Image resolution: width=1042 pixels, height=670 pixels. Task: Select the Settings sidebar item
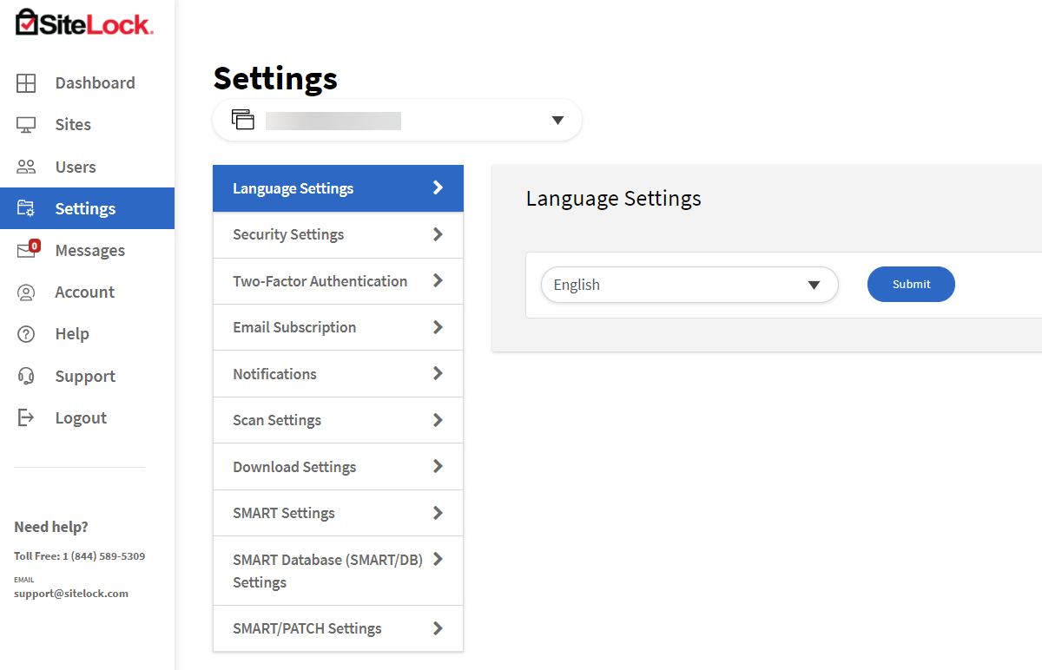point(87,208)
